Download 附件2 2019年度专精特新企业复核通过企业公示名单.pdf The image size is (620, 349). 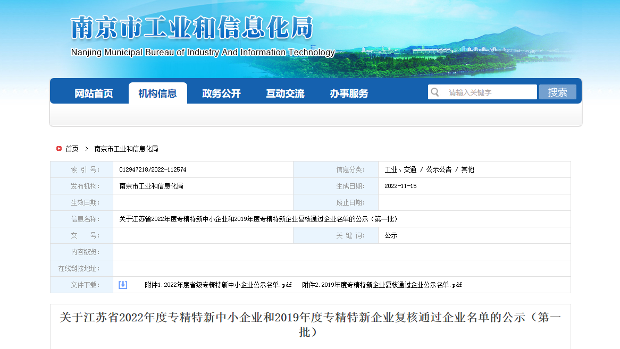[x=382, y=285]
